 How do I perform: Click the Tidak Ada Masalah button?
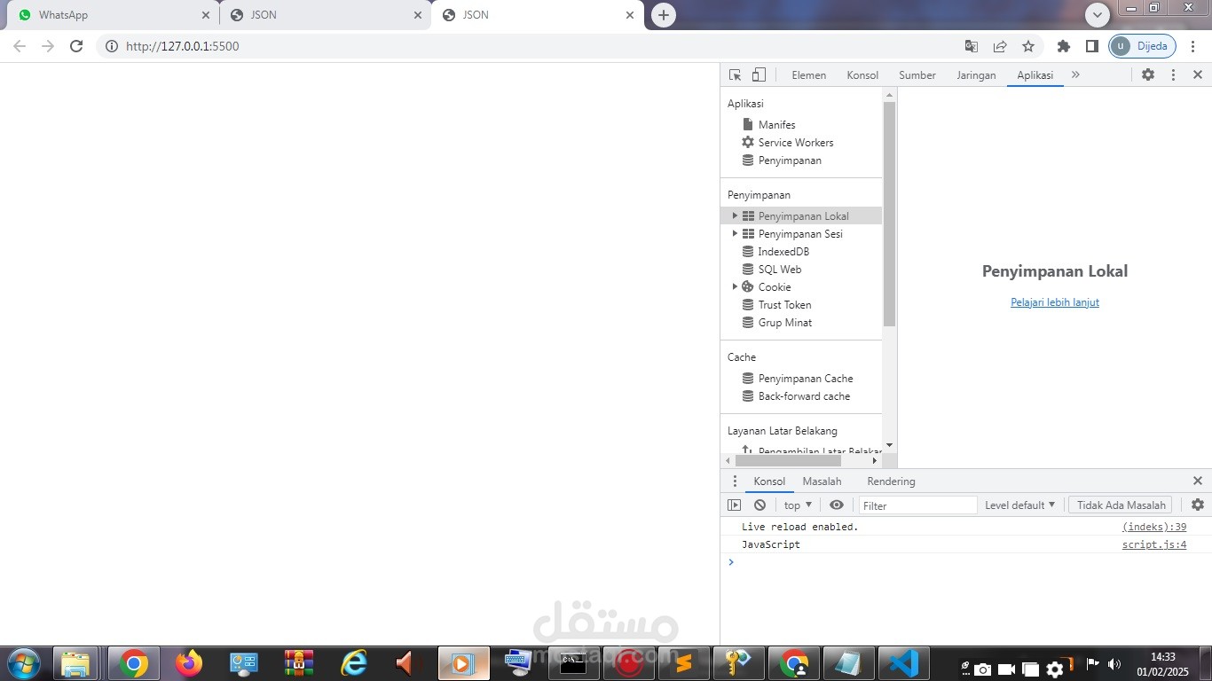(x=1121, y=505)
